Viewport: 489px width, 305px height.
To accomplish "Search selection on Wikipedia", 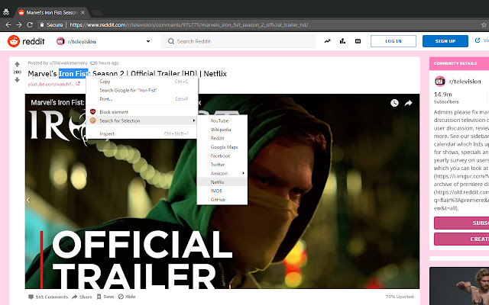I will (222, 130).
